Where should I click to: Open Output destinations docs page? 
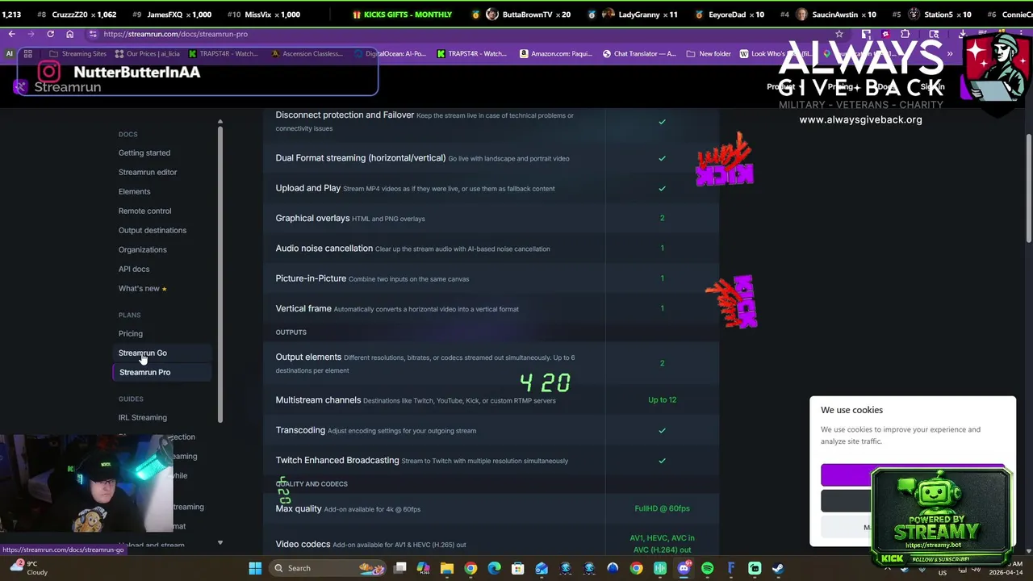153,230
